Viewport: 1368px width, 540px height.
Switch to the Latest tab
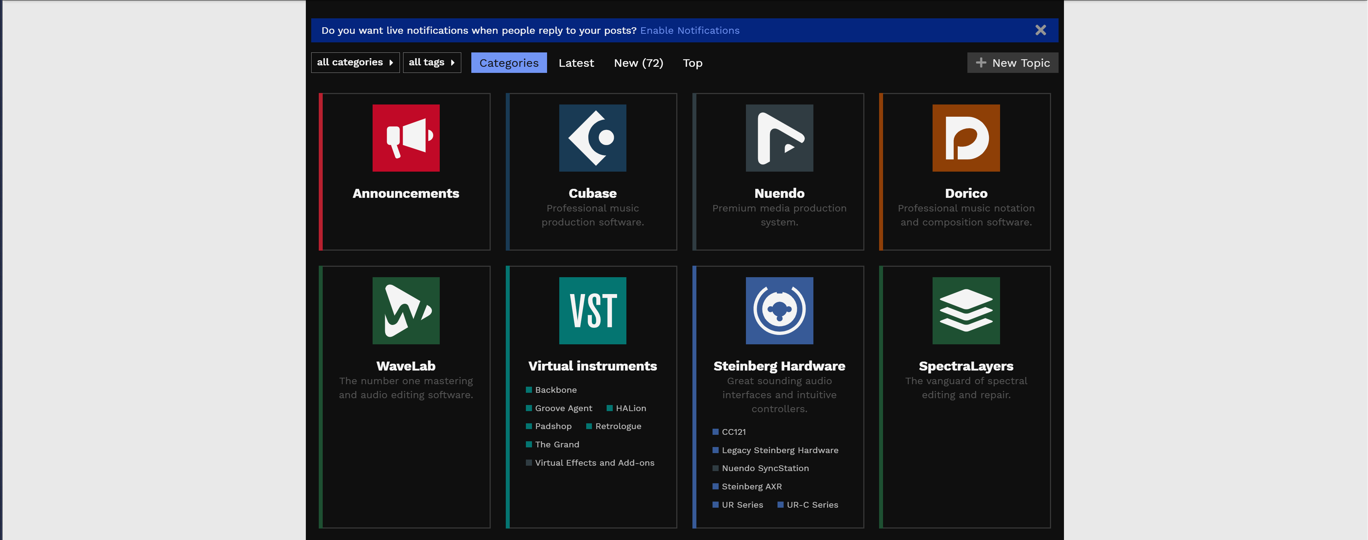click(x=576, y=63)
